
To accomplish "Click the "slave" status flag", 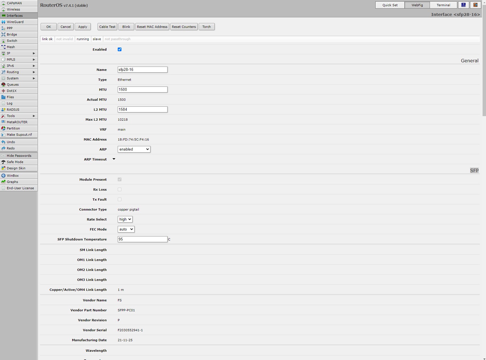I will coord(97,39).
